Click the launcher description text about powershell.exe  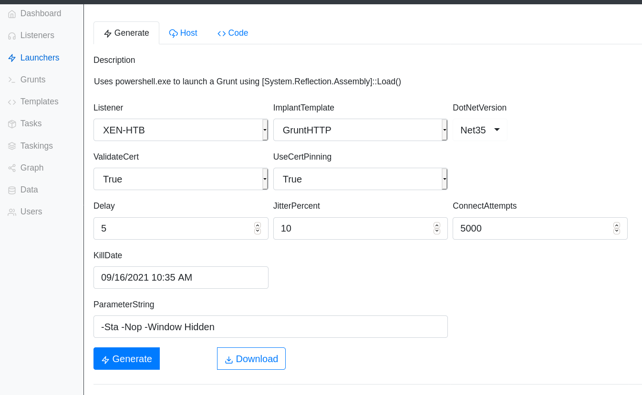point(248,81)
